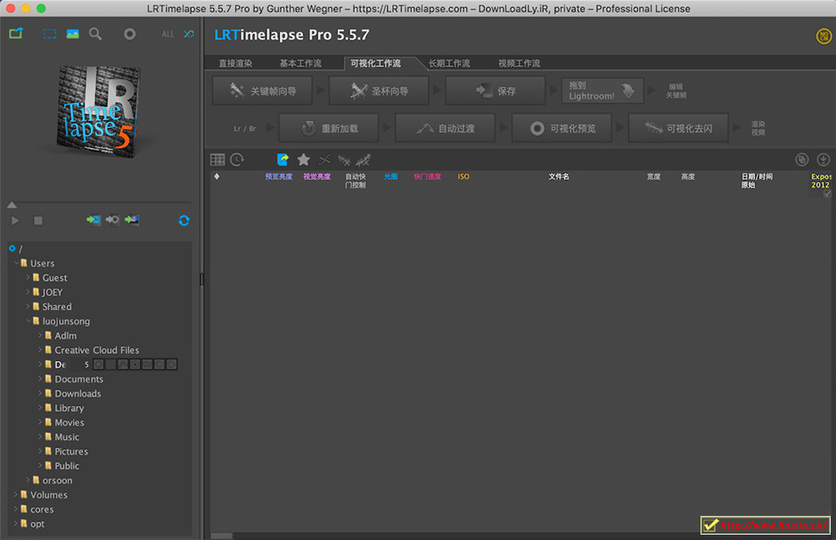Select the orsoon folder

pyautogui.click(x=57, y=480)
